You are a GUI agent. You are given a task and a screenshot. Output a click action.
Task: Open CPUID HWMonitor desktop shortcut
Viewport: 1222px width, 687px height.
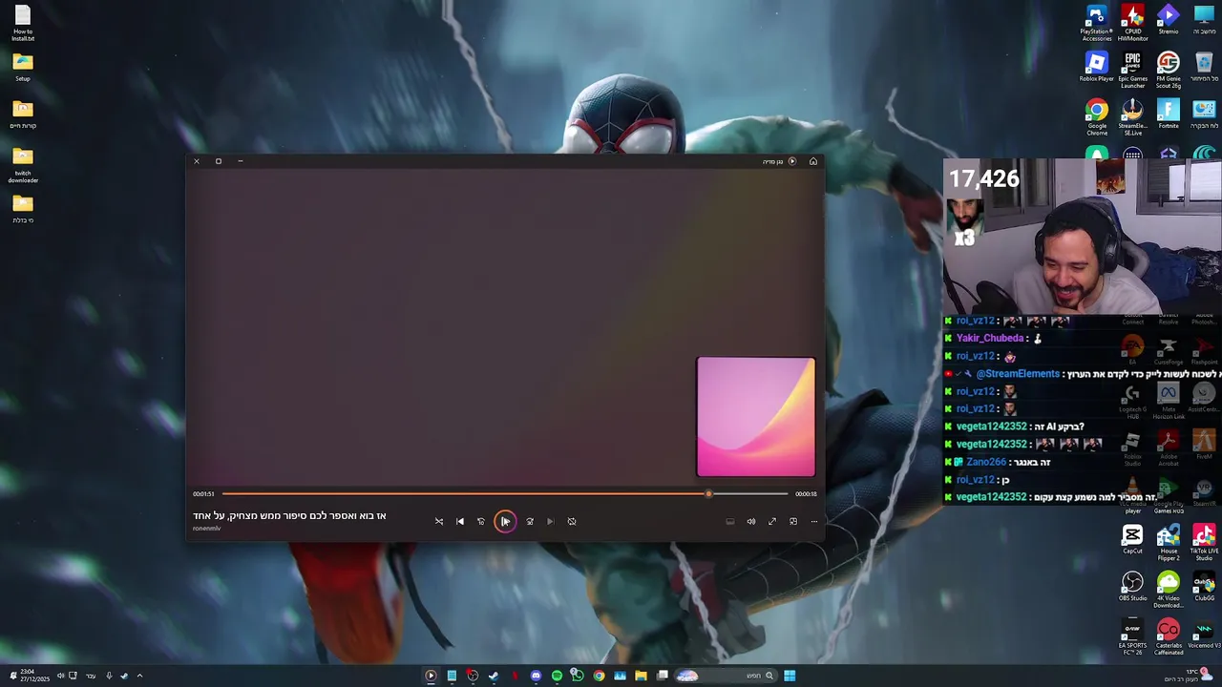point(1132,23)
